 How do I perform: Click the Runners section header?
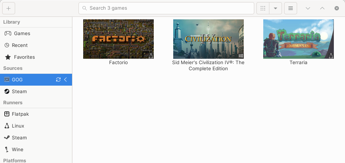pyautogui.click(x=13, y=102)
